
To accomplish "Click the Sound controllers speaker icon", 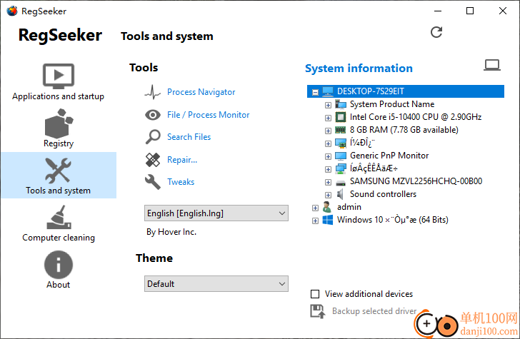I will (x=340, y=194).
